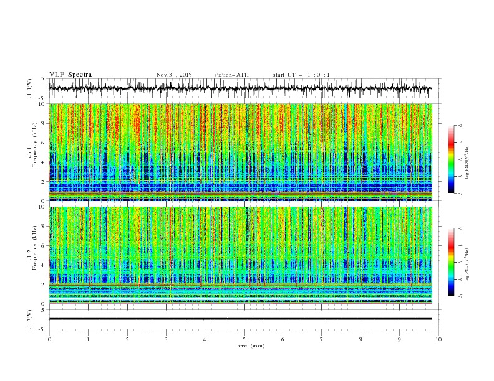Click time axis tick label "3"
This screenshot has width=494, height=381.
coord(166,339)
